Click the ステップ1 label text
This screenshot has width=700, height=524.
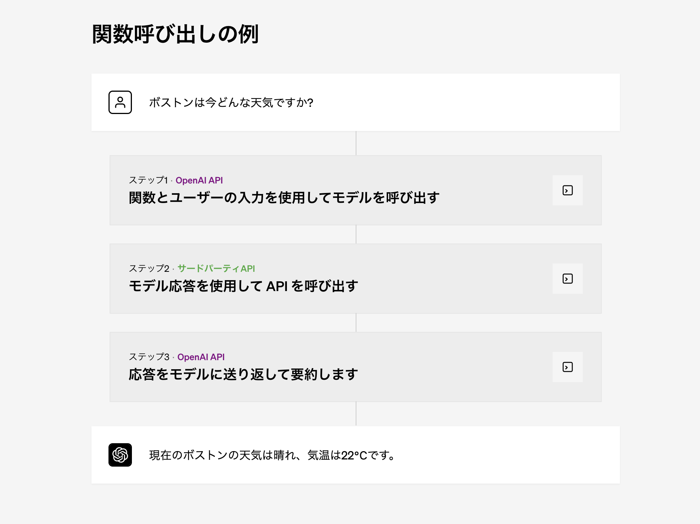click(148, 180)
